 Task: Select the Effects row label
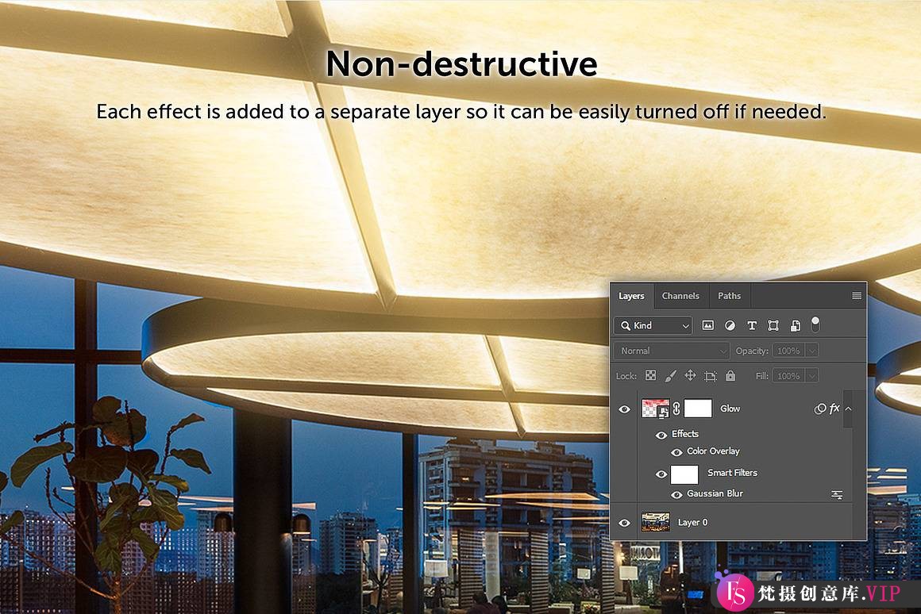[685, 434]
